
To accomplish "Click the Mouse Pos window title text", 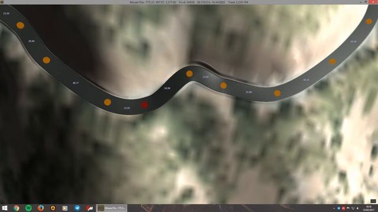I will [189, 2].
